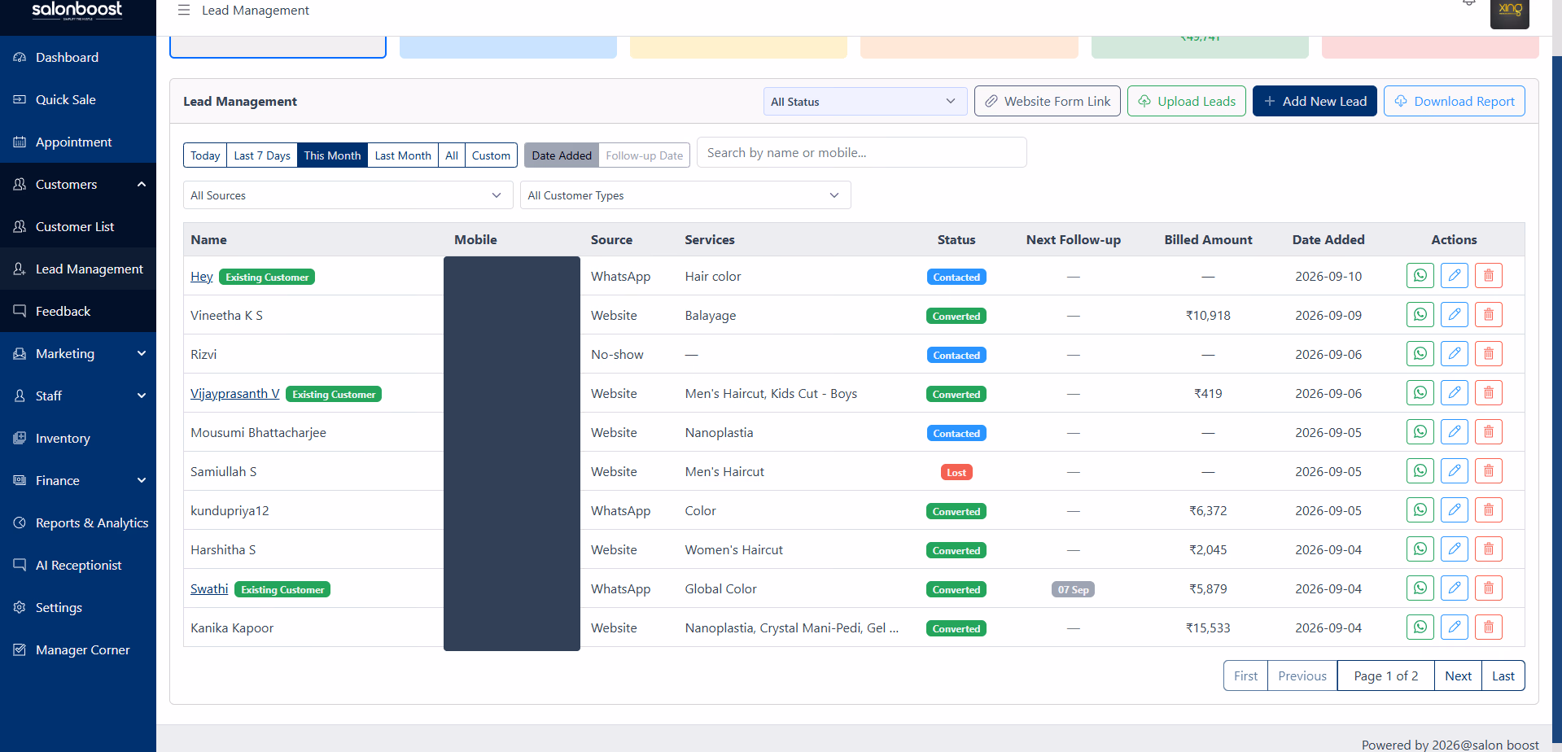Open Lead Management in sidebar

coord(78,269)
